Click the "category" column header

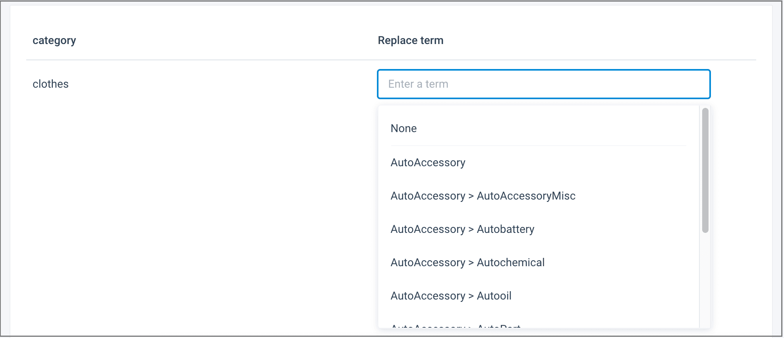[54, 40]
